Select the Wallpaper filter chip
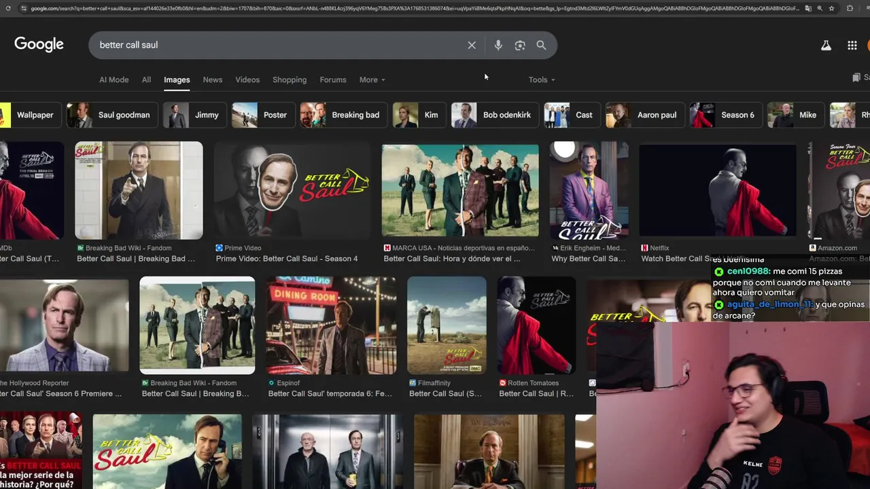Viewport: 870px width, 489px height. pos(30,115)
